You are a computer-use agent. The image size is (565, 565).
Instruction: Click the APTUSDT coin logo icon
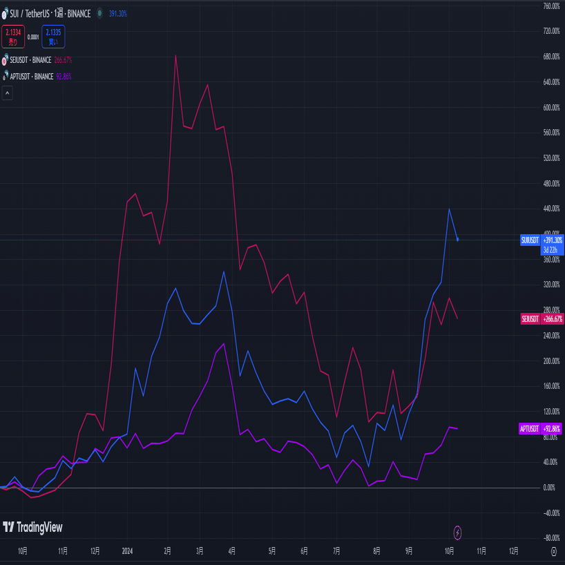click(x=5, y=76)
